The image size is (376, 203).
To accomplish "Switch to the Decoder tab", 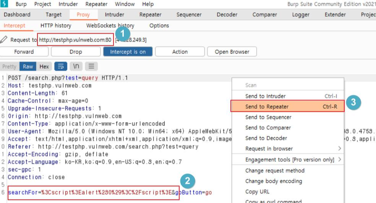I will pos(227,14).
